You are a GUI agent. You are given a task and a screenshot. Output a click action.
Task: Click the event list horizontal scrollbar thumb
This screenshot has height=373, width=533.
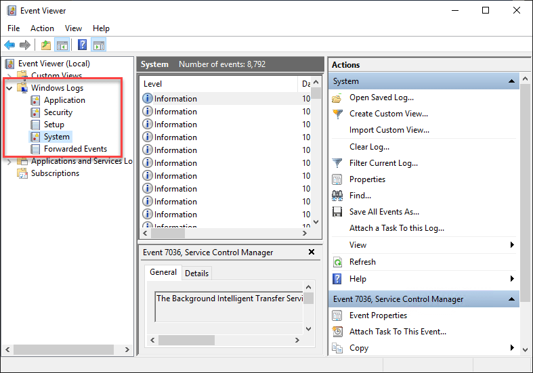pyautogui.click(x=168, y=234)
